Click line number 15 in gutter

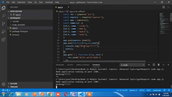coord(58,55)
